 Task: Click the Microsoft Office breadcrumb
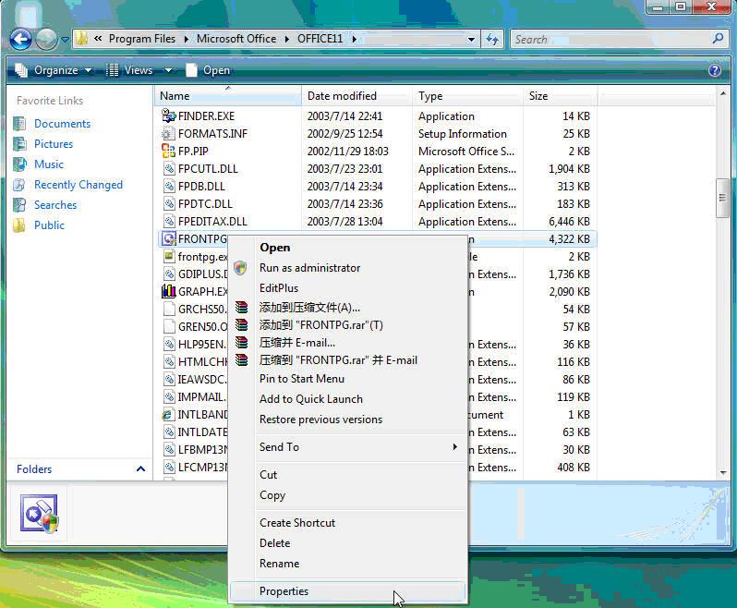236,39
